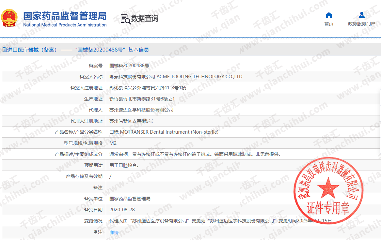Click the 国家药品监督管理局 site title

pos(65,16)
